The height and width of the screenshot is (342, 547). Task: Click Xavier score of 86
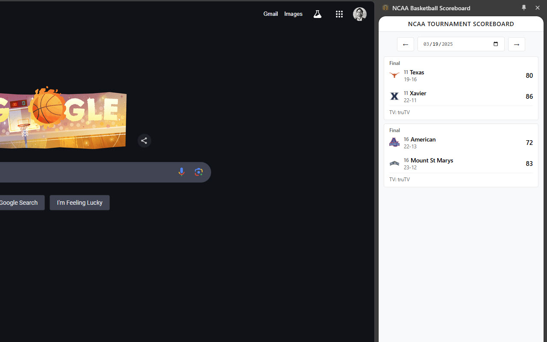tap(529, 97)
